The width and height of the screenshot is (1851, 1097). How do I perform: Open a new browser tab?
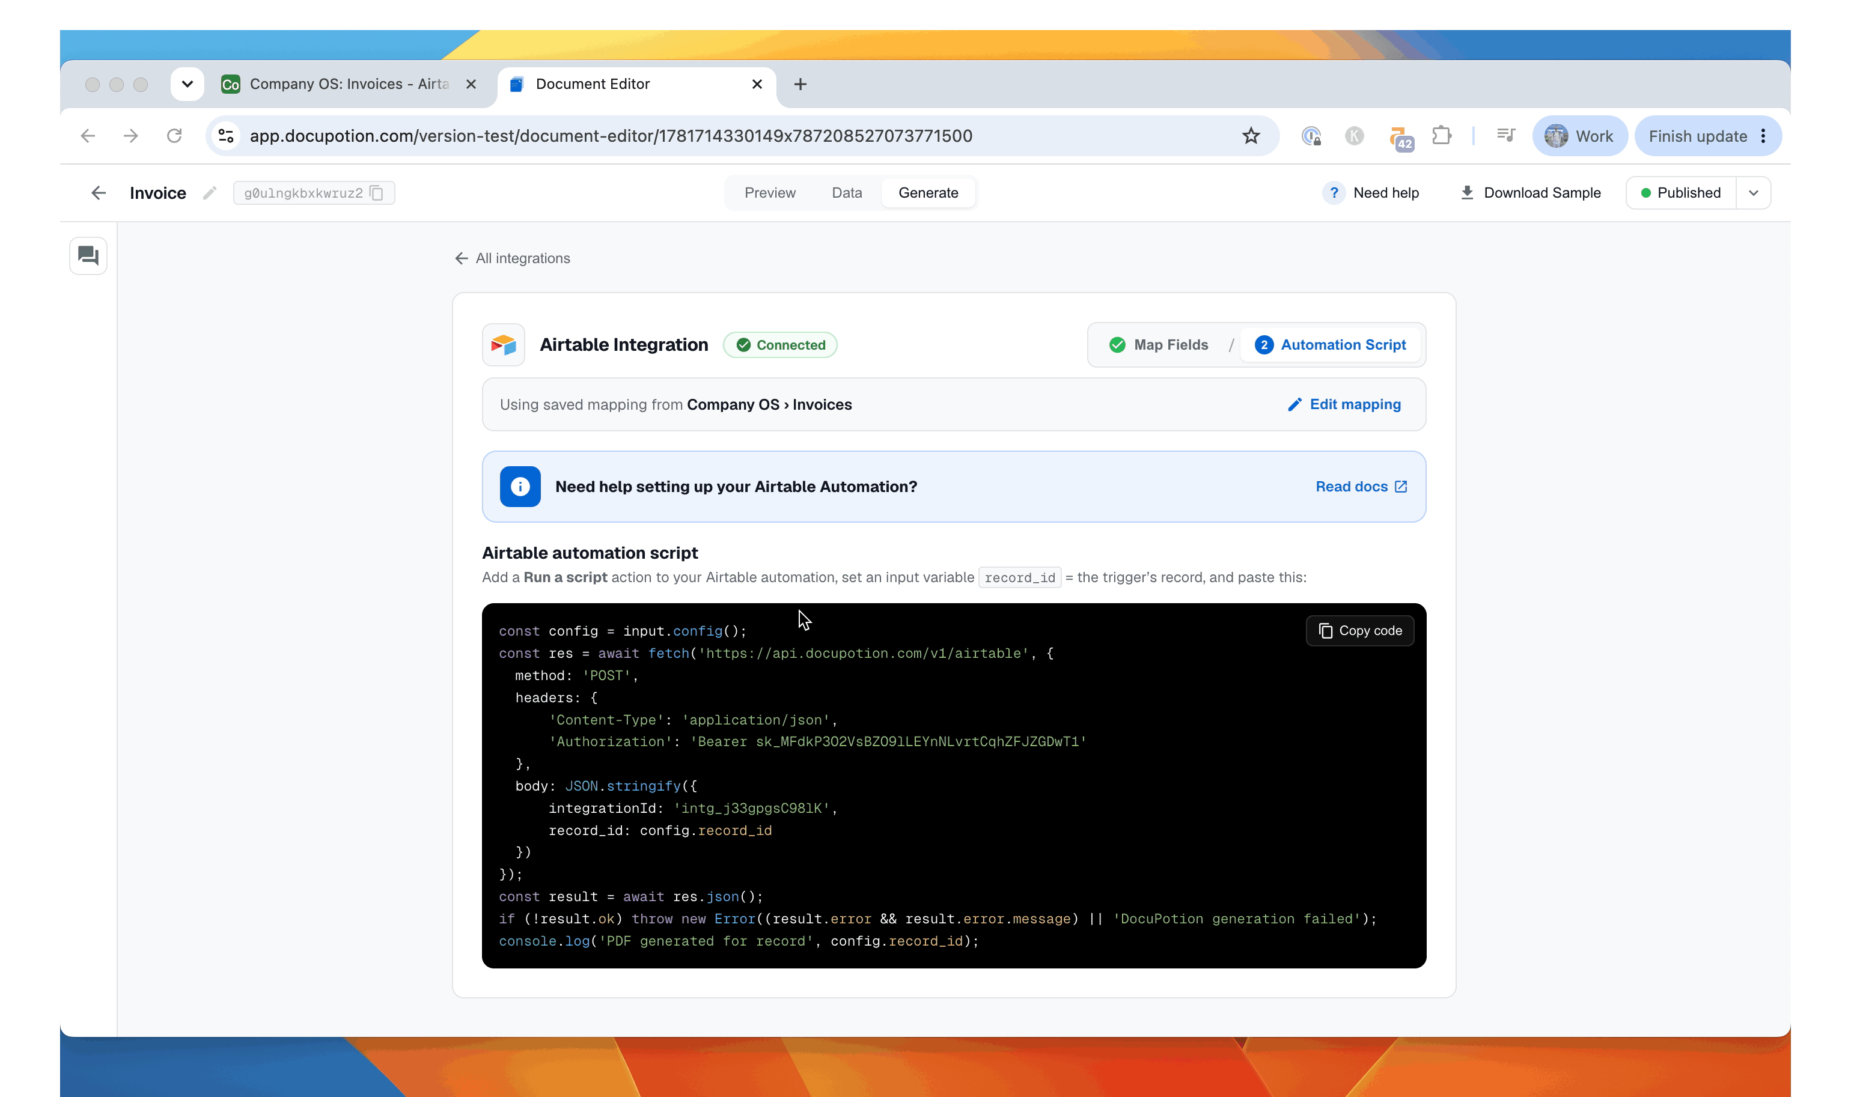tap(800, 84)
